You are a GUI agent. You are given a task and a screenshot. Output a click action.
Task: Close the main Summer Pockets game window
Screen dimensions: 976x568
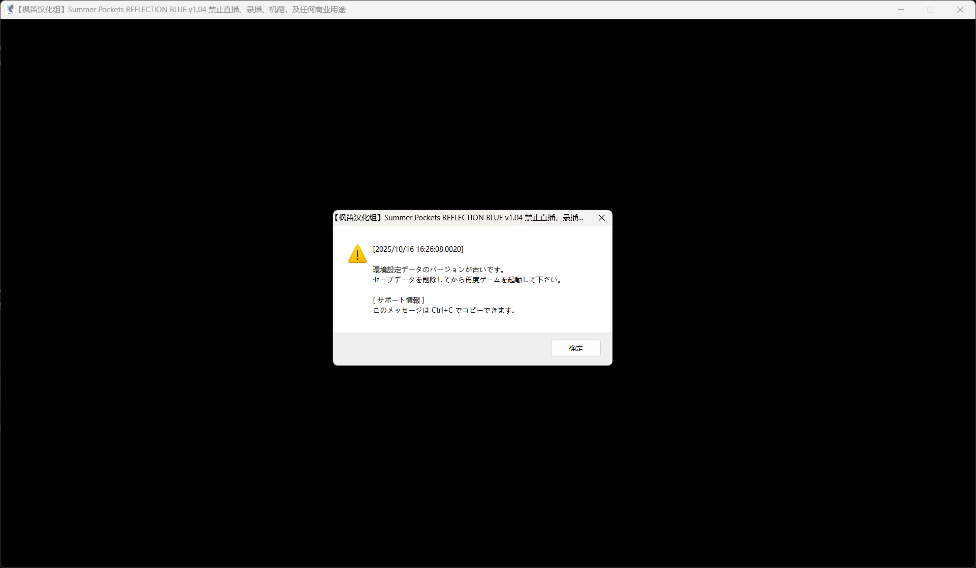(x=960, y=10)
